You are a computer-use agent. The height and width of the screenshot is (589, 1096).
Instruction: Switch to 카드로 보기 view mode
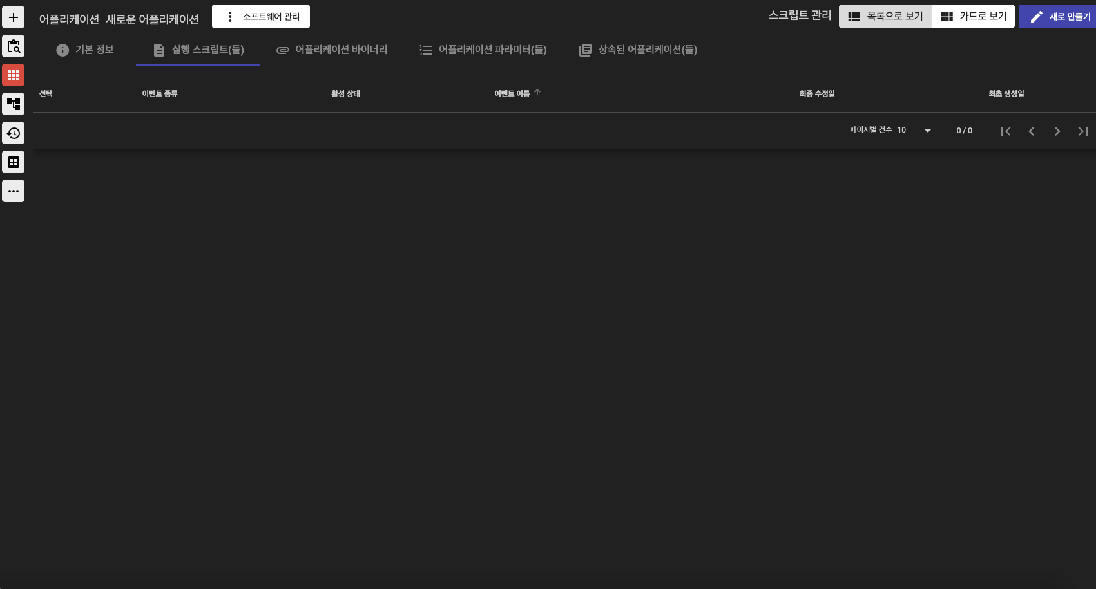(x=973, y=16)
